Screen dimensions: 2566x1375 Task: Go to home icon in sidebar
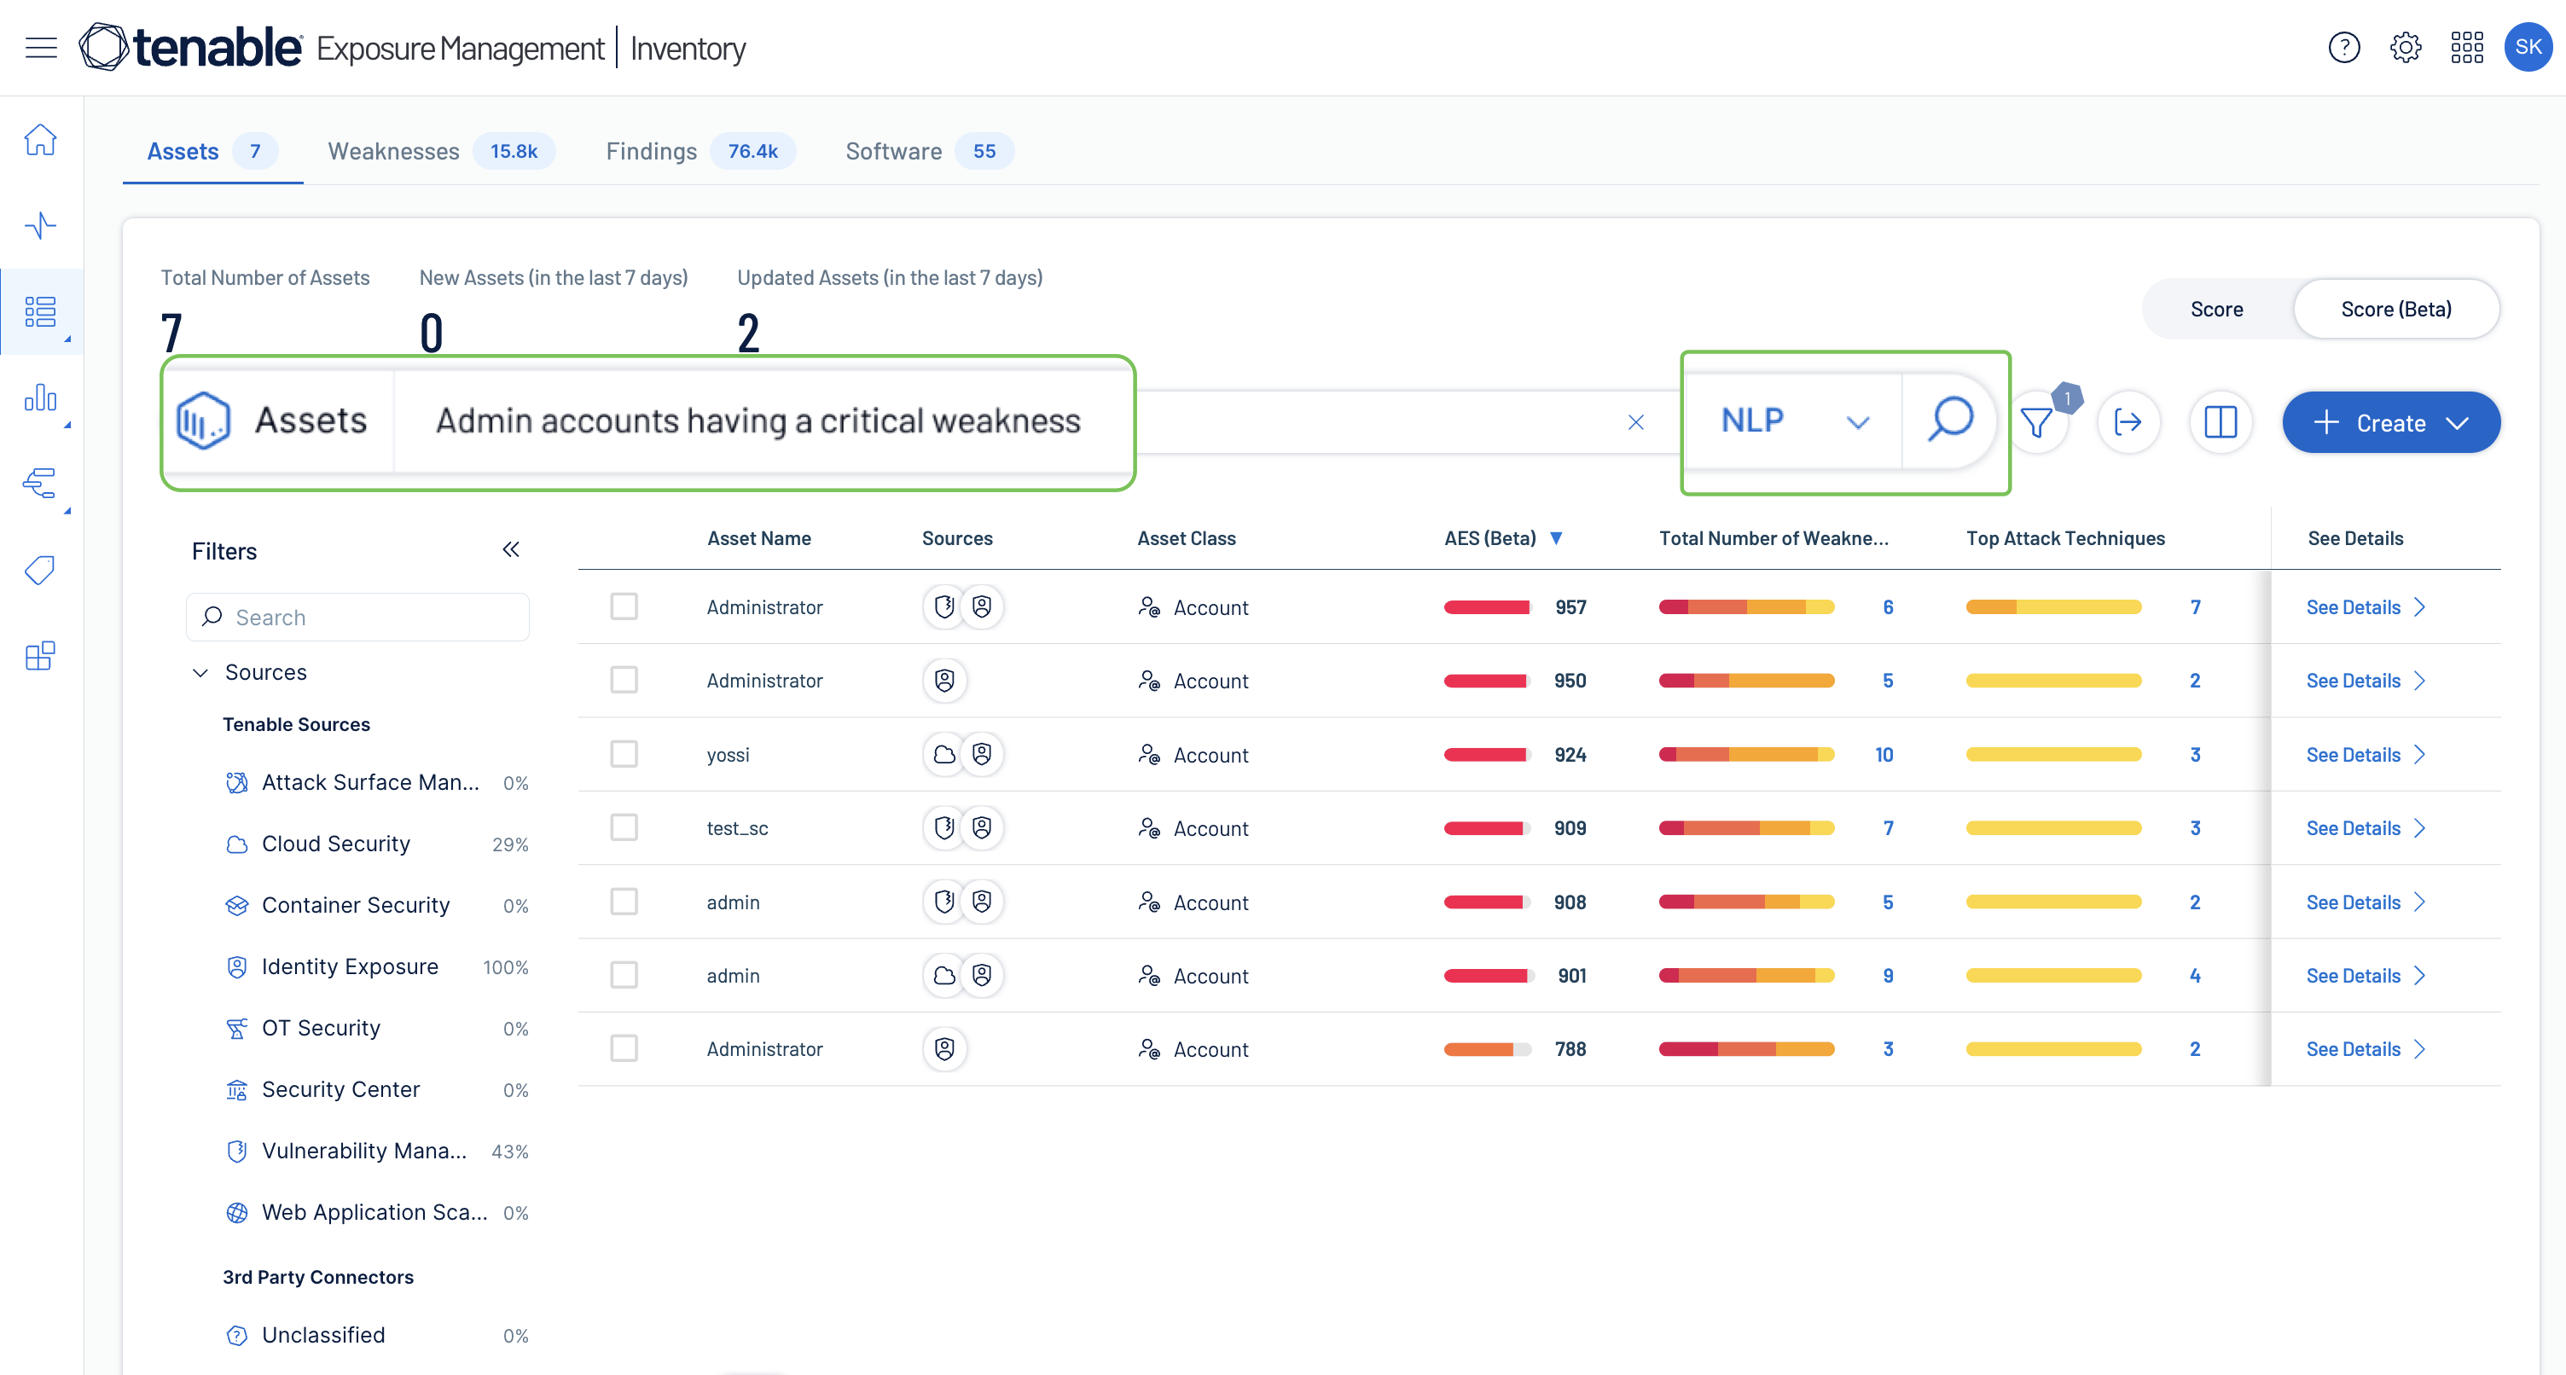pyautogui.click(x=41, y=141)
